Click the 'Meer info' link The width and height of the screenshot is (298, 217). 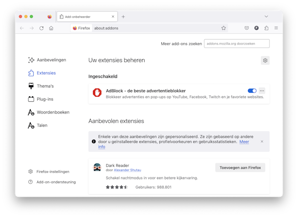click(244, 142)
